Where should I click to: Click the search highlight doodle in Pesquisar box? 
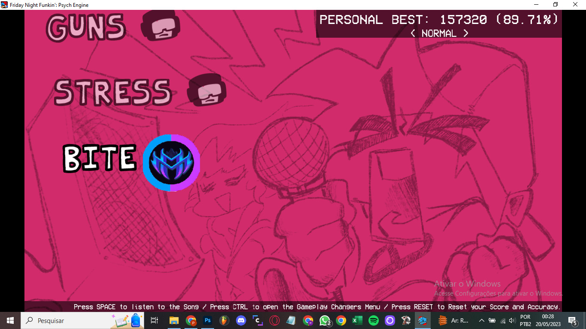pos(127,320)
